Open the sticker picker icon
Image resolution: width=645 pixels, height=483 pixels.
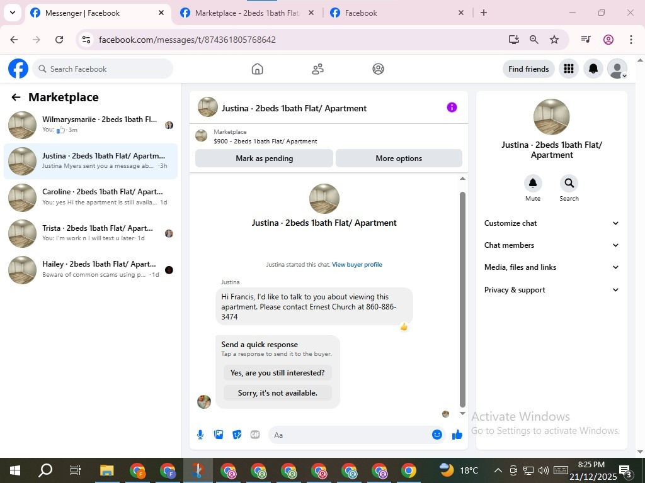tap(237, 435)
